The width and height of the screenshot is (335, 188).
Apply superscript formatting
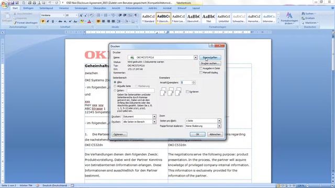click(70, 21)
